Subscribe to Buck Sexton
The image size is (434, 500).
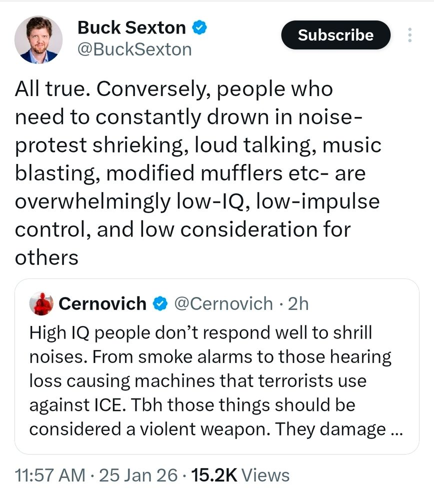tap(336, 35)
